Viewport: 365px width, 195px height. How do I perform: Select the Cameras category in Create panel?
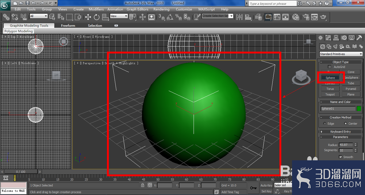(342, 47)
